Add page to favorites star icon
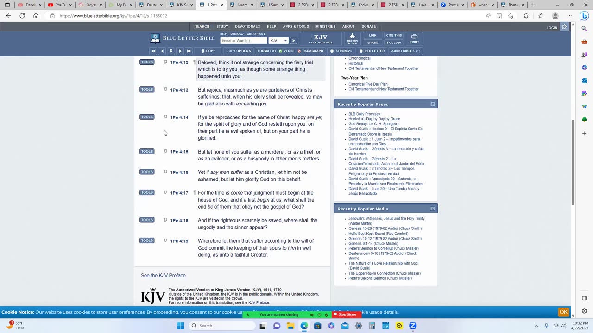The image size is (593, 333). [x=511, y=16]
